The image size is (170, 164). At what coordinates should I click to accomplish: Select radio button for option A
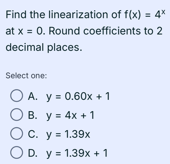click(x=17, y=96)
